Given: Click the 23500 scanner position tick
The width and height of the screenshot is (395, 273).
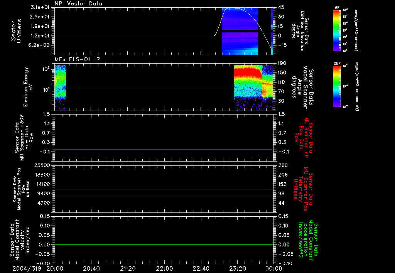Looking at the screenshot, I should pyautogui.click(x=42, y=165).
